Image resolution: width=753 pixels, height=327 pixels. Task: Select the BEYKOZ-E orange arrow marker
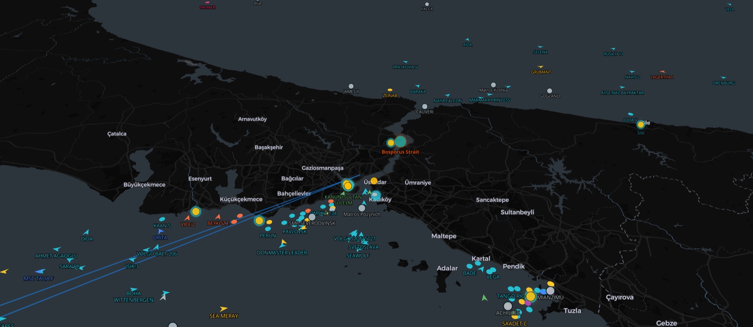[218, 217]
